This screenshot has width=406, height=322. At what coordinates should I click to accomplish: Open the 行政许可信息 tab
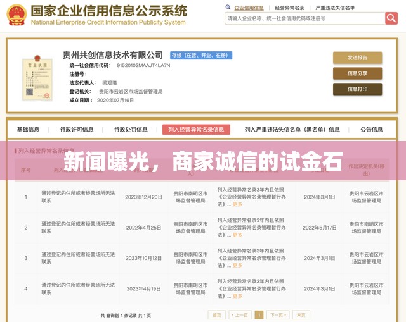point(77,129)
